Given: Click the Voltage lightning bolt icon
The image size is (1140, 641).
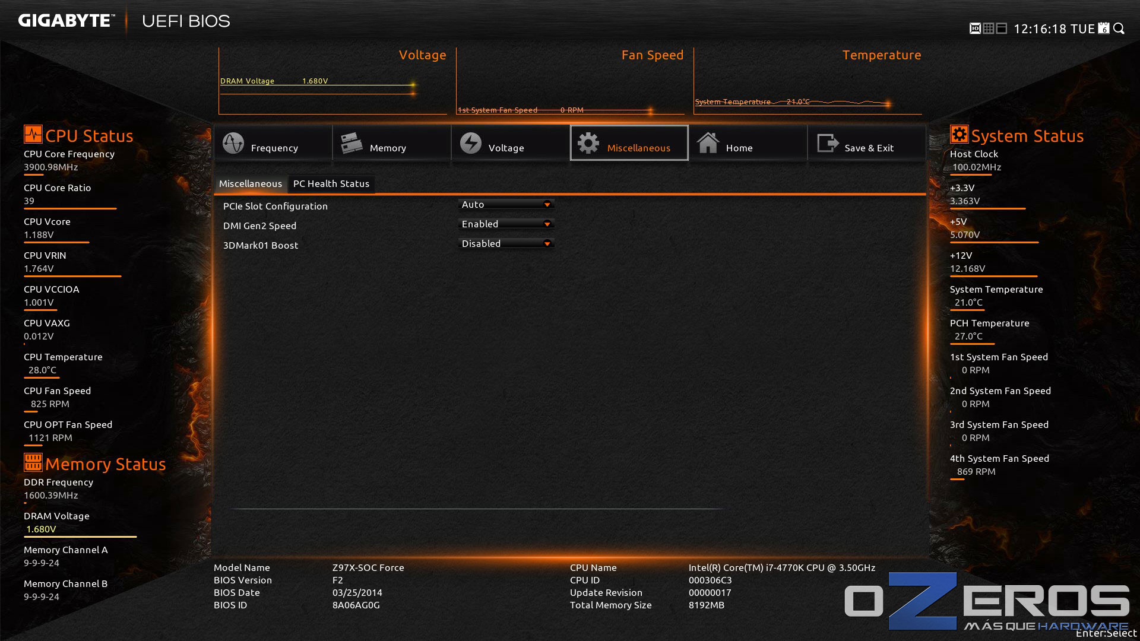Looking at the screenshot, I should (471, 143).
